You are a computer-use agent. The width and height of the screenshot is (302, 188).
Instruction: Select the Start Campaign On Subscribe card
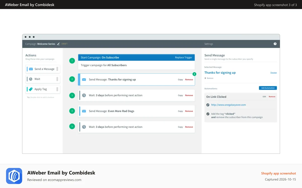pyautogui.click(x=136, y=62)
